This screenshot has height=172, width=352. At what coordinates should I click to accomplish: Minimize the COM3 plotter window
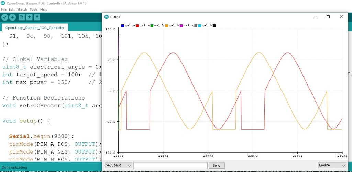[x=316, y=17]
